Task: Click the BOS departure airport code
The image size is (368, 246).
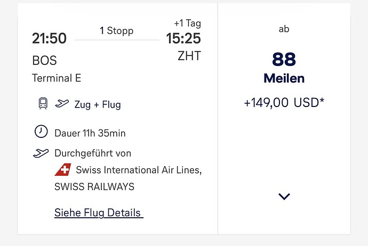Action: (x=44, y=60)
